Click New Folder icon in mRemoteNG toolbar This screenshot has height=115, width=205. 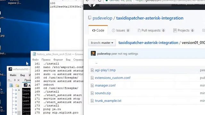coord(17,85)
